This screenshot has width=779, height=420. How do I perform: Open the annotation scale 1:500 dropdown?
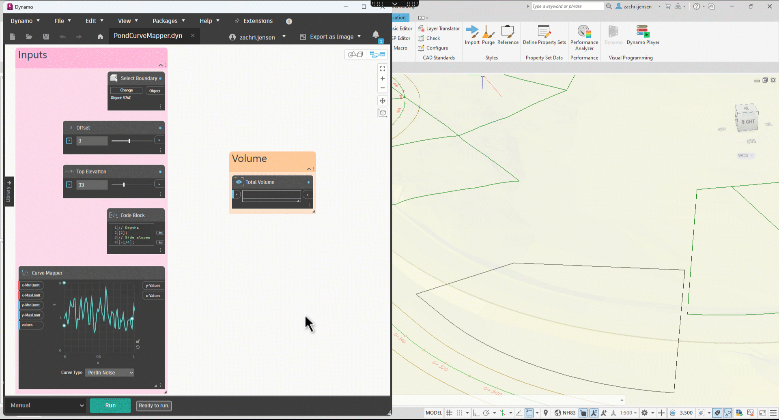[628, 413]
